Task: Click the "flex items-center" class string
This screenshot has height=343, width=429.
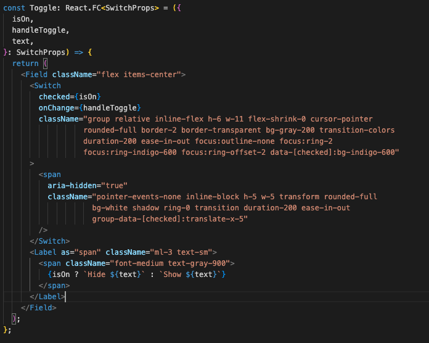Action: coord(139,75)
